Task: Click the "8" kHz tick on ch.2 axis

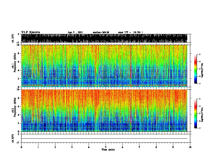Action: pyautogui.click(x=19, y=98)
